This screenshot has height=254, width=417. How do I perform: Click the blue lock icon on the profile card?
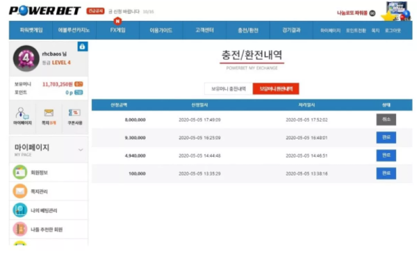(x=83, y=47)
